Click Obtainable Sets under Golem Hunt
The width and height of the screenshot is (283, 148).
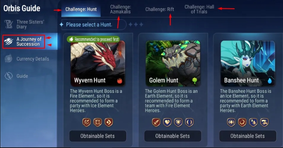pyautogui.click(x=173, y=136)
